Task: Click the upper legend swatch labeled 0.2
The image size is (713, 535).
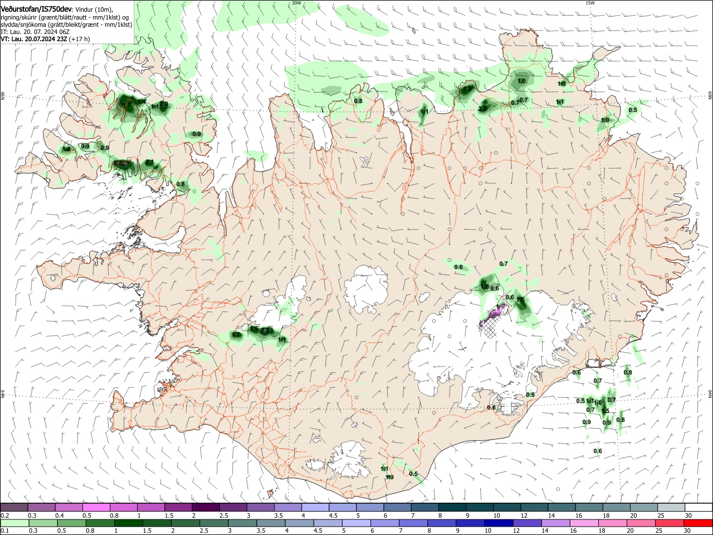Action: pos(14,508)
